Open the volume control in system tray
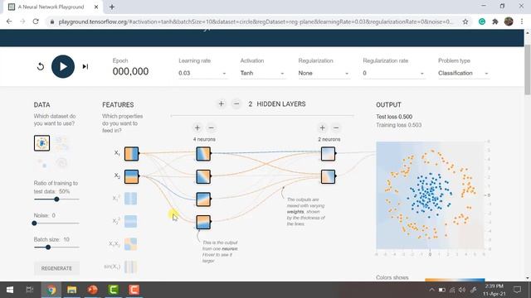Image resolution: width=531 pixels, height=298 pixels. tap(462, 290)
